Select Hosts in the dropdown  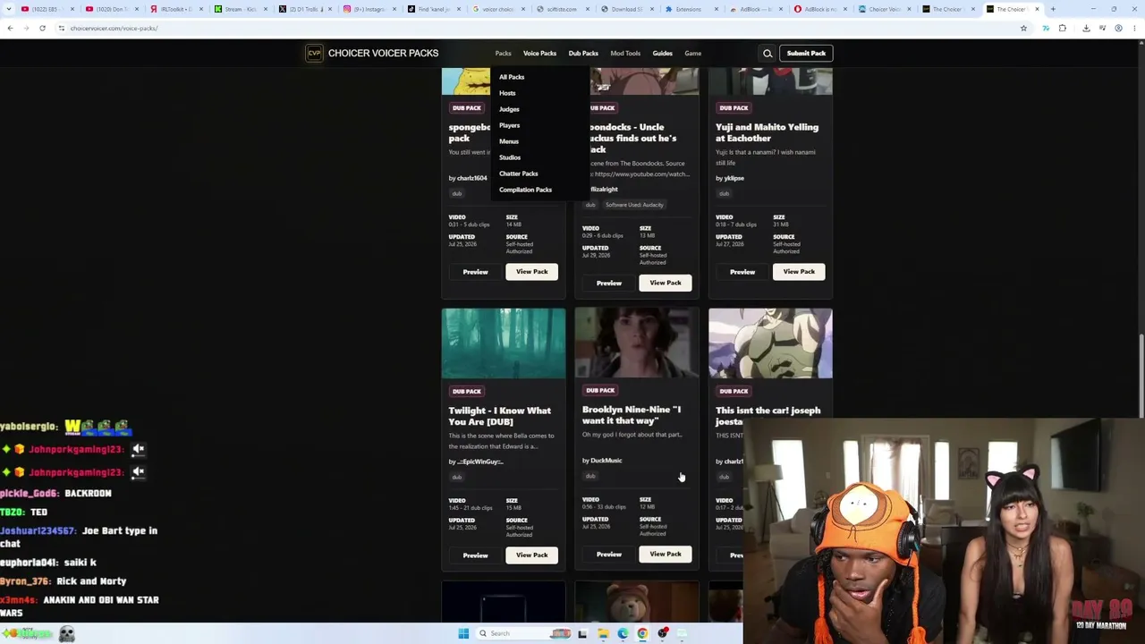[x=507, y=93]
